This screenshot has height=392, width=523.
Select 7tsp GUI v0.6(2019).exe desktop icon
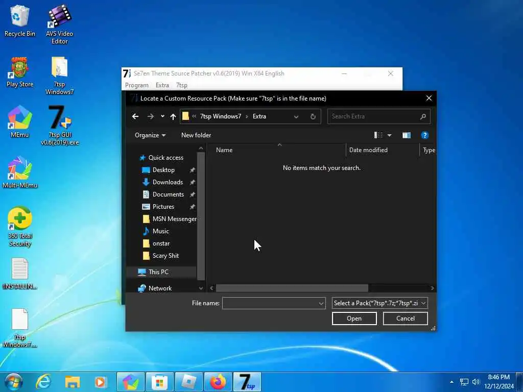[x=59, y=126]
